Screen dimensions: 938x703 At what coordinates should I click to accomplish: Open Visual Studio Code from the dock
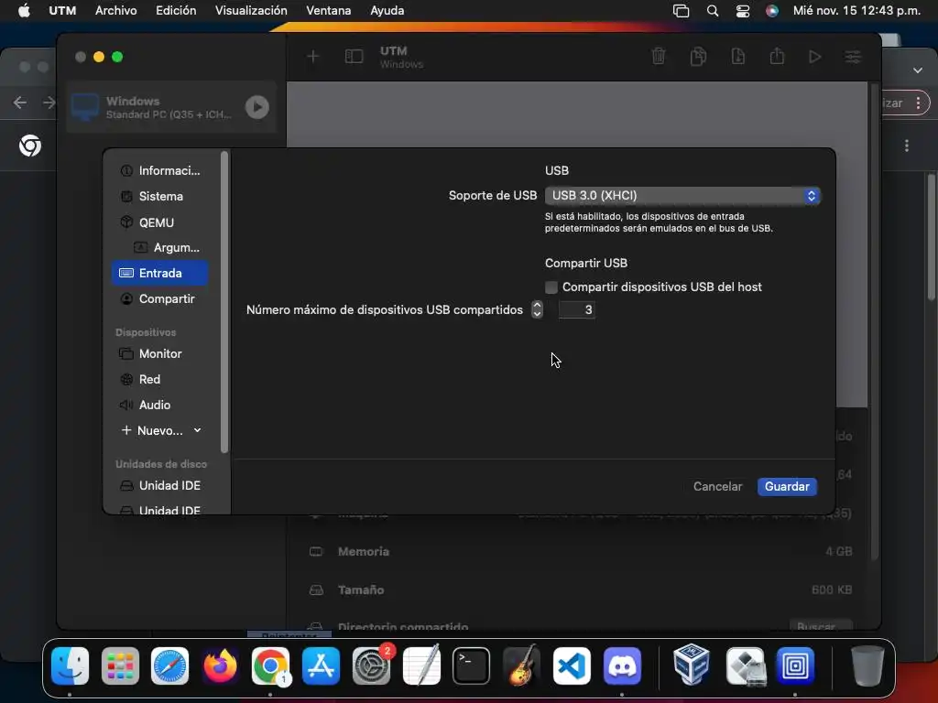point(572,666)
